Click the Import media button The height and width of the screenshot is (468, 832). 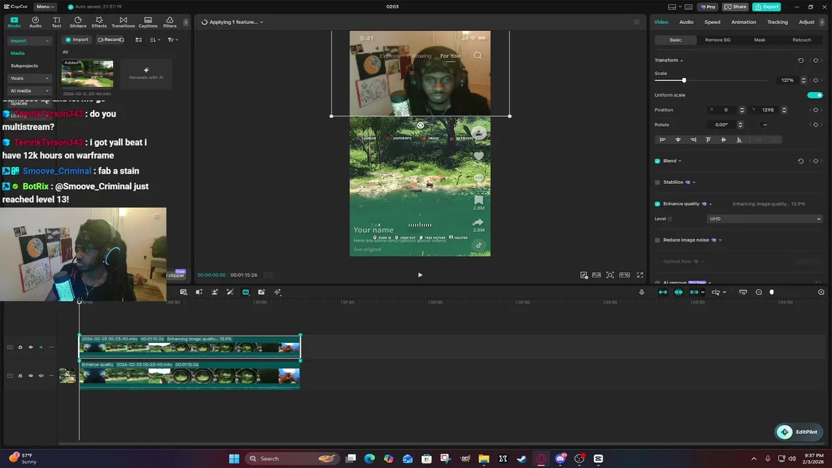tap(77, 40)
